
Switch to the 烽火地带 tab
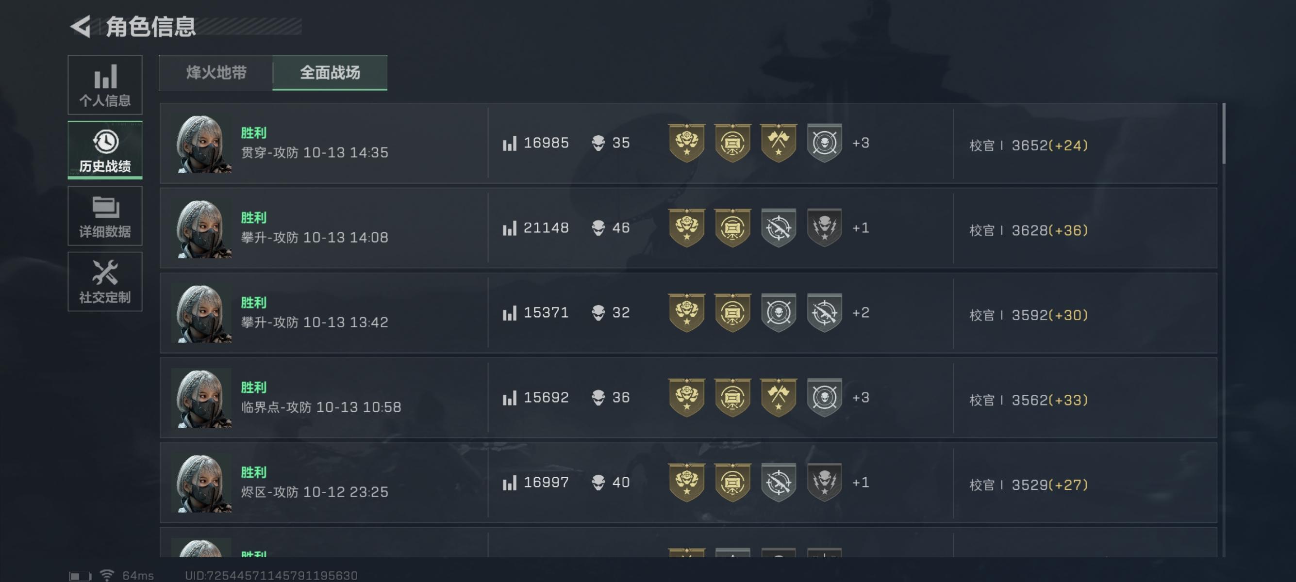(216, 72)
